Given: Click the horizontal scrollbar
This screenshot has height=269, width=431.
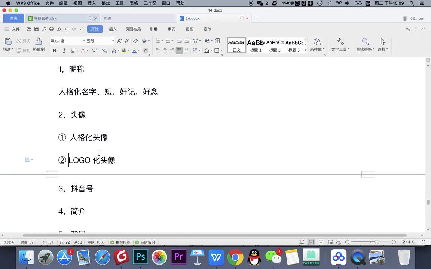Looking at the screenshot, I should pyautogui.click(x=214, y=235).
